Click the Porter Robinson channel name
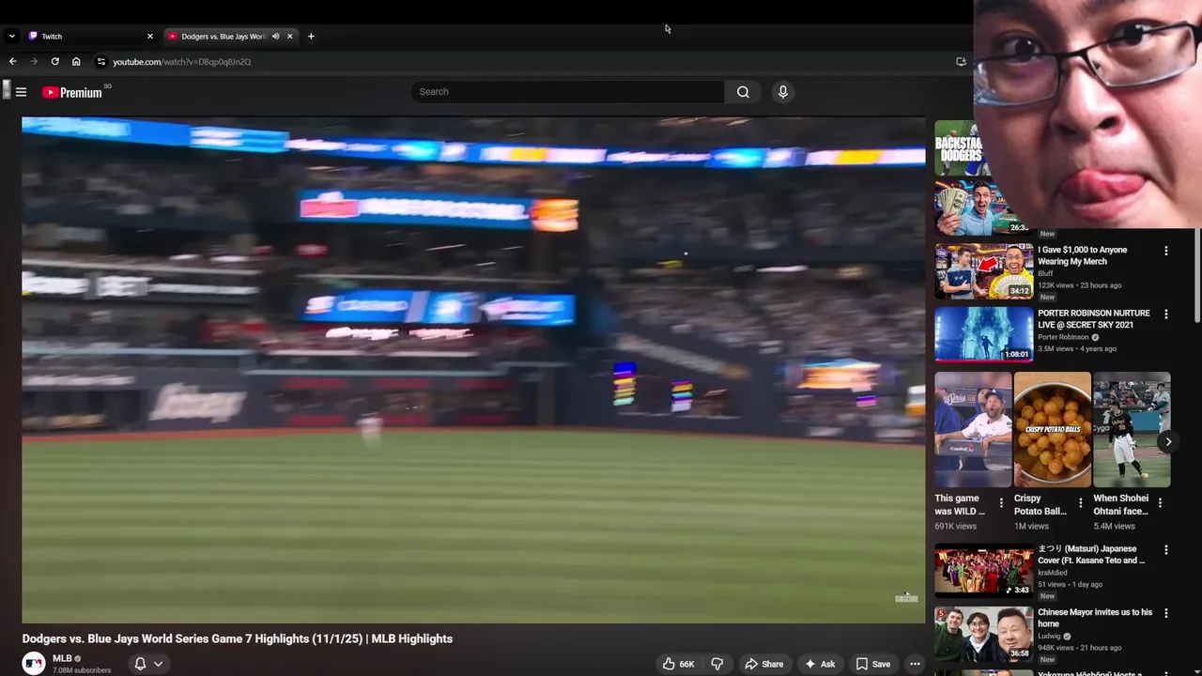 point(1063,337)
